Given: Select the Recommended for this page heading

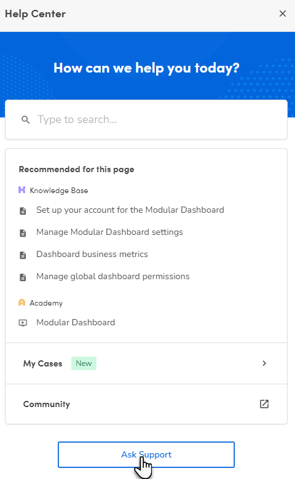Looking at the screenshot, I should click(x=76, y=169).
